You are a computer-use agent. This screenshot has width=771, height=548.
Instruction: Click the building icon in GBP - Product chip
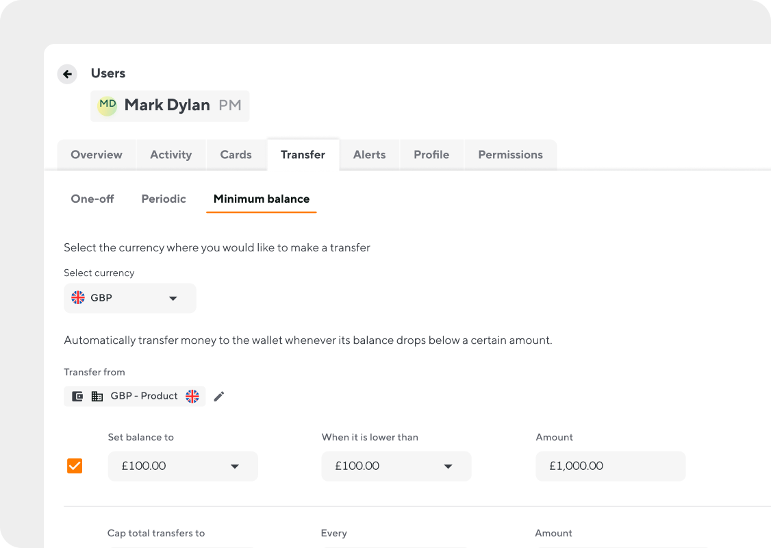(x=97, y=396)
